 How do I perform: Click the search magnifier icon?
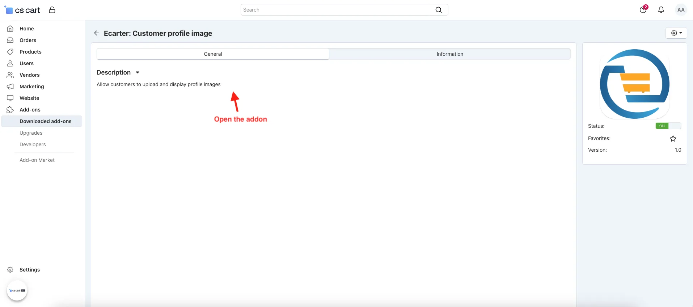point(438,10)
